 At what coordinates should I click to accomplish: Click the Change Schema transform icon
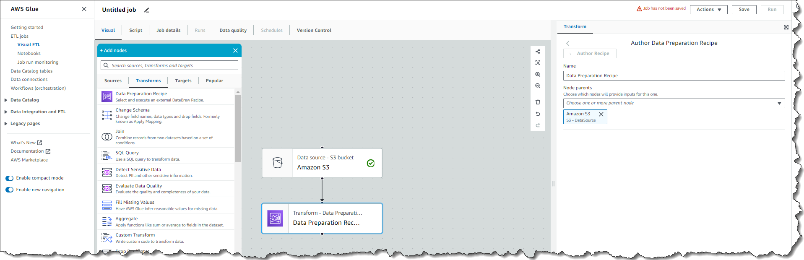pos(107,115)
